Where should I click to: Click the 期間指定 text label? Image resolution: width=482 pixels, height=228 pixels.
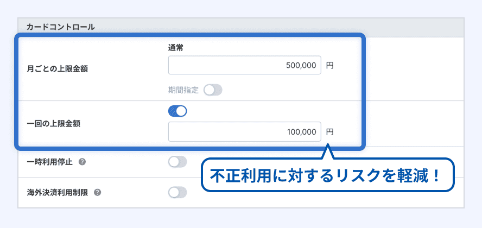[183, 90]
